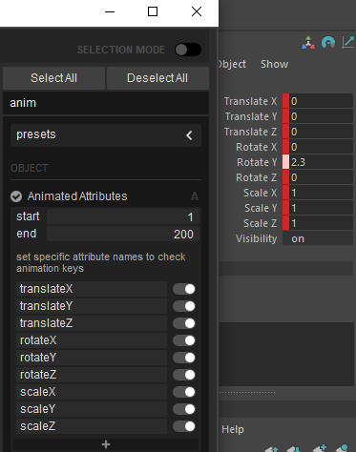Click the pink Rotate Y keyed swatch

coord(285,162)
